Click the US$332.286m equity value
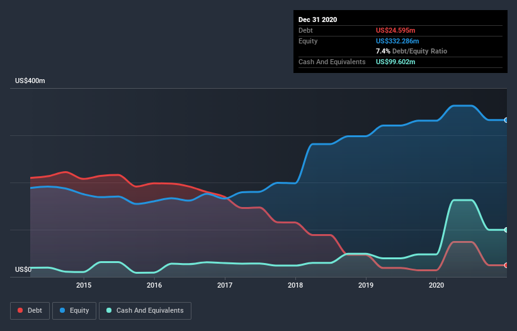The image size is (517, 331). point(397,41)
